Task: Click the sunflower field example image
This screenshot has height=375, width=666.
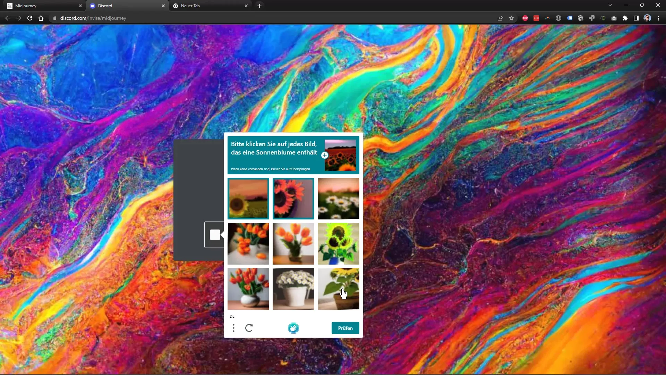Action: tap(340, 155)
